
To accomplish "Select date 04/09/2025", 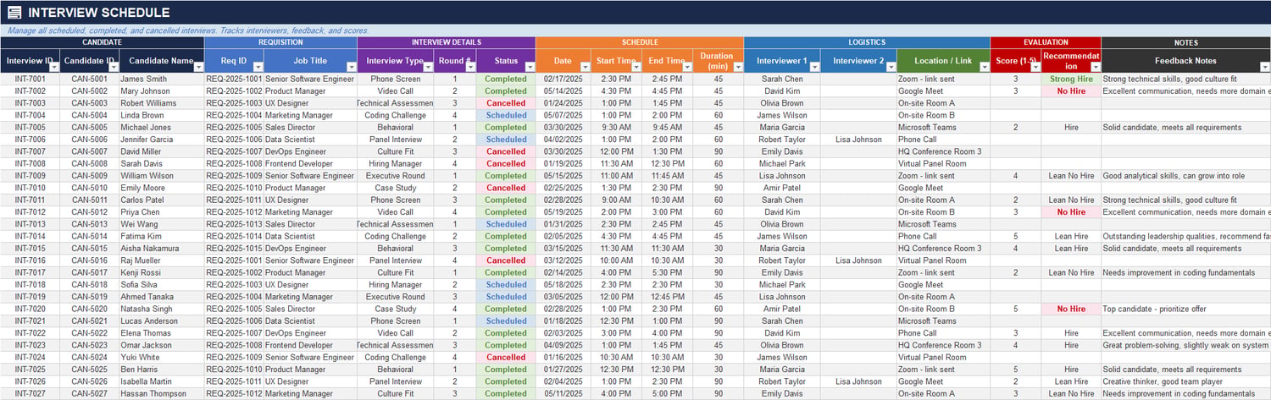I will [x=563, y=345].
